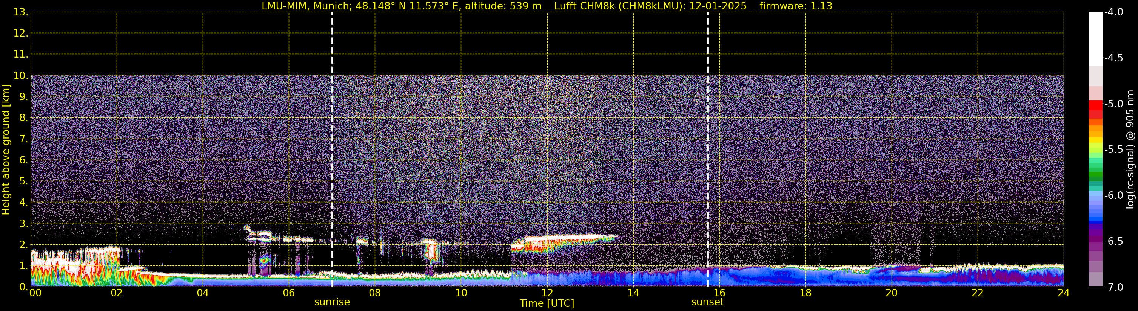The height and width of the screenshot is (311, 1138).
Task: Click the yellow segment of the colorbar
Action: point(1096,140)
